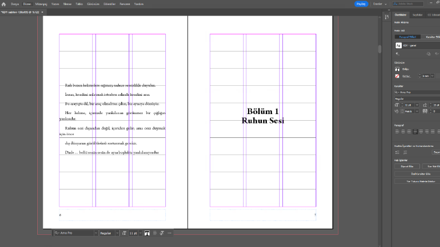Click the Dipnot Ekle button
This screenshot has width=440, height=247.
tap(407, 166)
